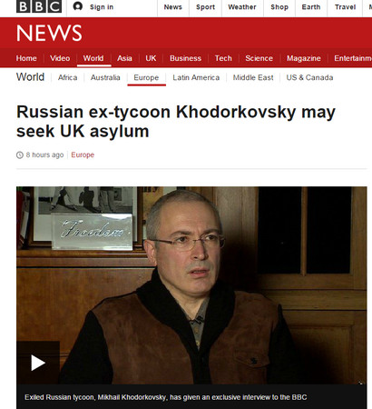Click the red Europe tag under headline

pos(83,155)
